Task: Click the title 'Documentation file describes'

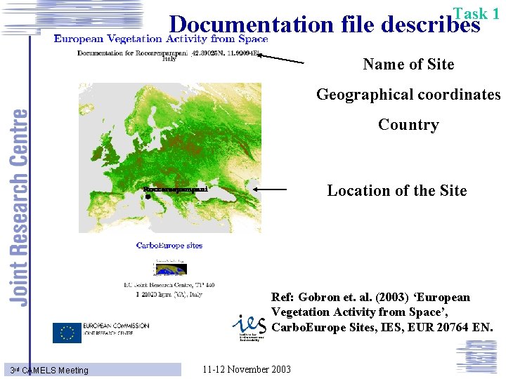Action: [325, 25]
